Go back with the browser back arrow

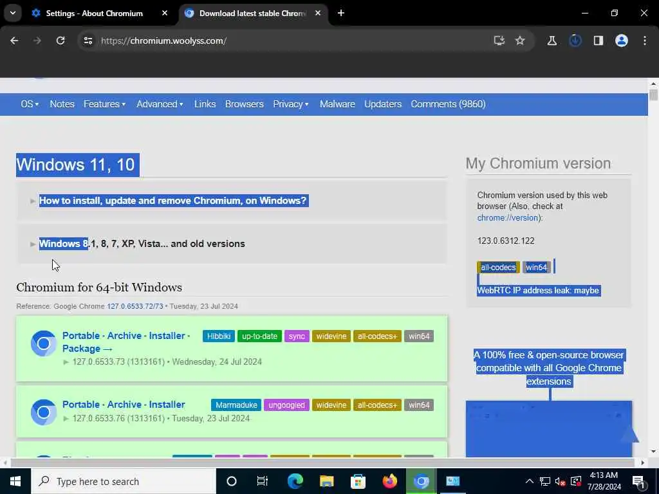coord(14,41)
